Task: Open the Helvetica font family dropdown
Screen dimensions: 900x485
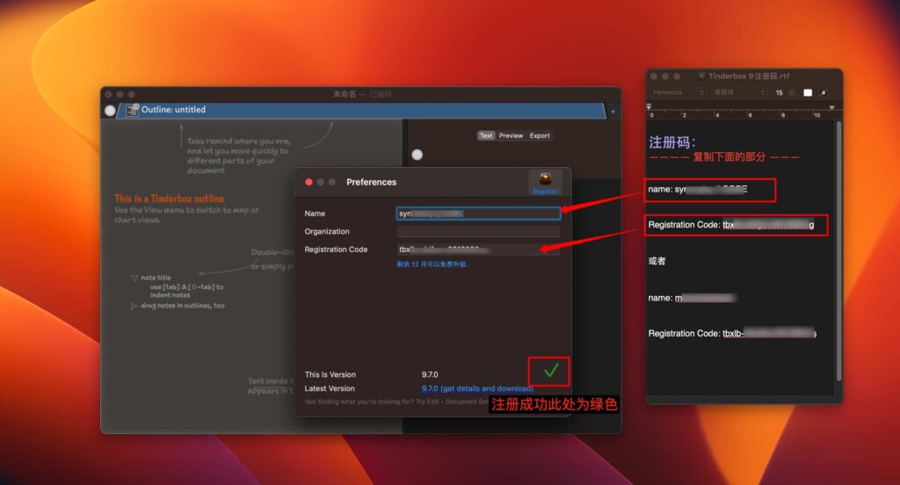Action: coord(678,92)
